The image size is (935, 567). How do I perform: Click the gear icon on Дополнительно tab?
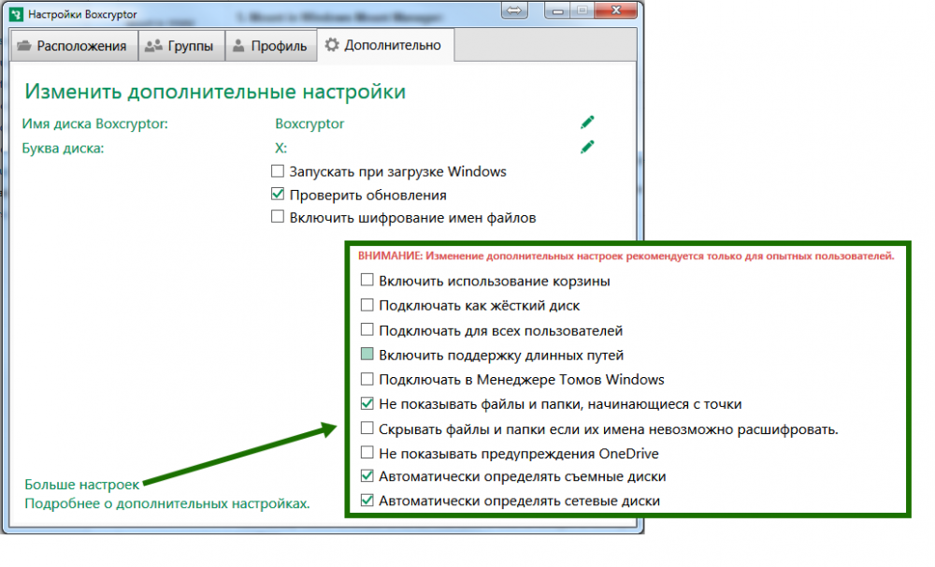click(331, 43)
